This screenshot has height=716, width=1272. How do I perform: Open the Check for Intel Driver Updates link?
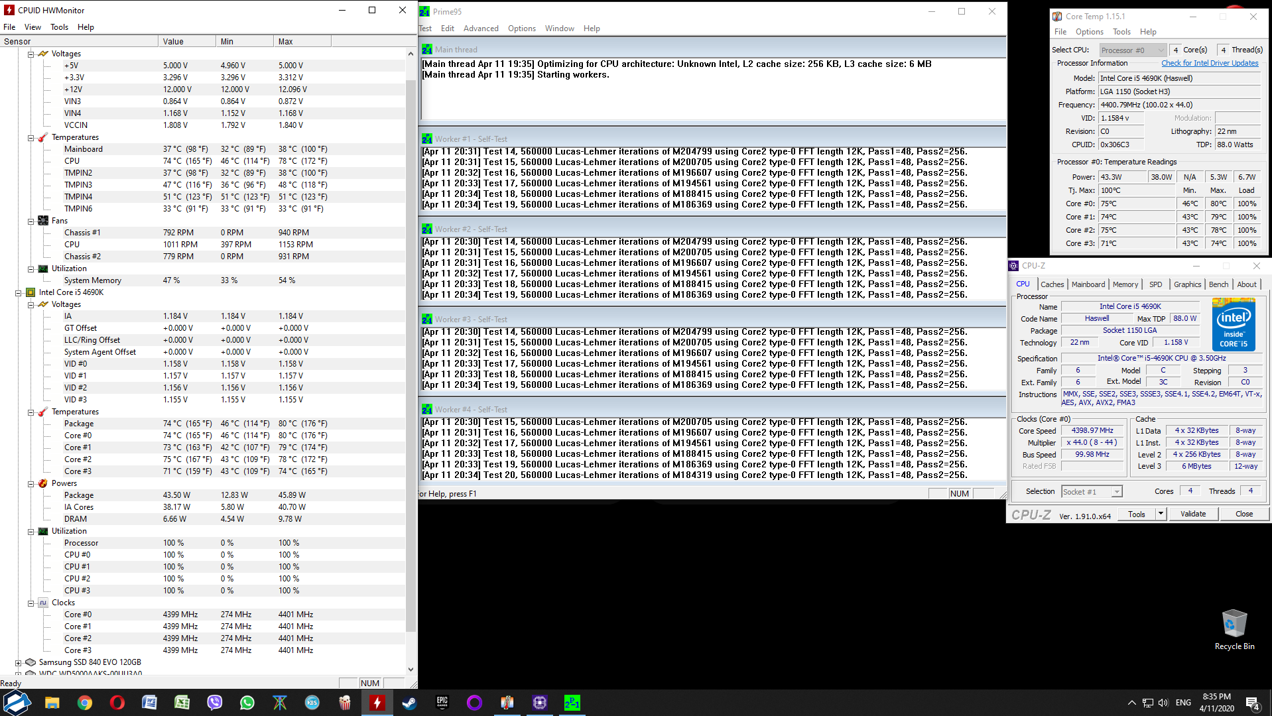coord(1209,64)
